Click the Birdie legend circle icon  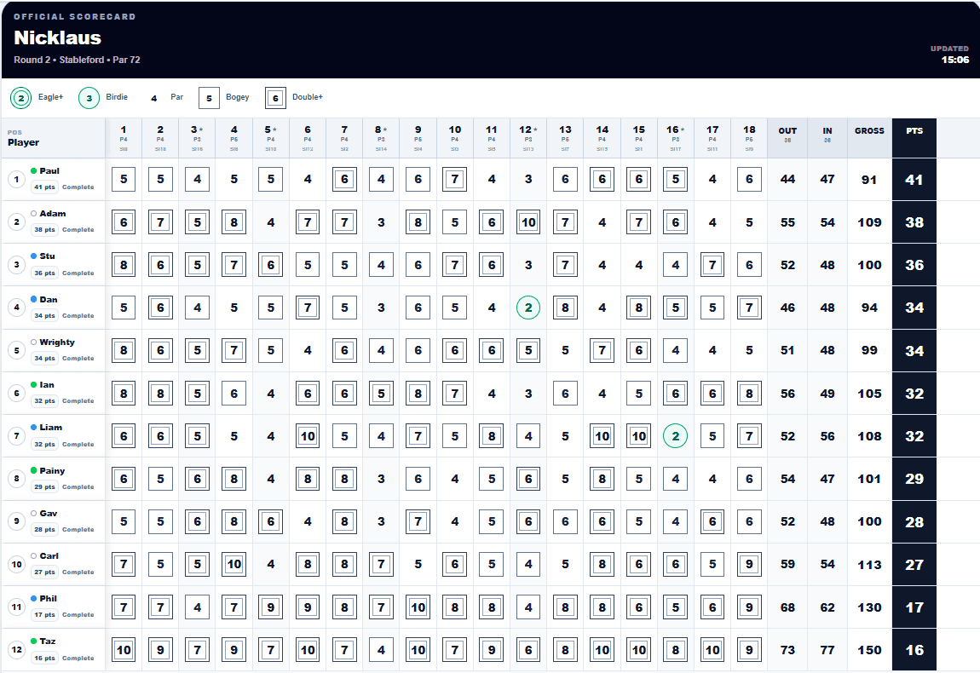point(89,98)
